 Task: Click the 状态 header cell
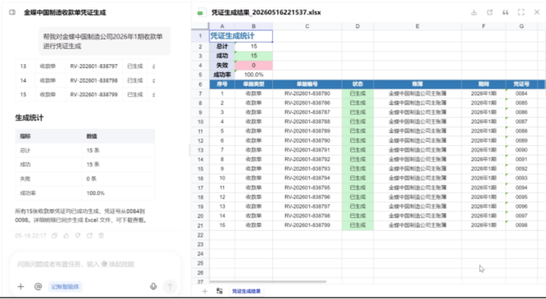coord(358,84)
